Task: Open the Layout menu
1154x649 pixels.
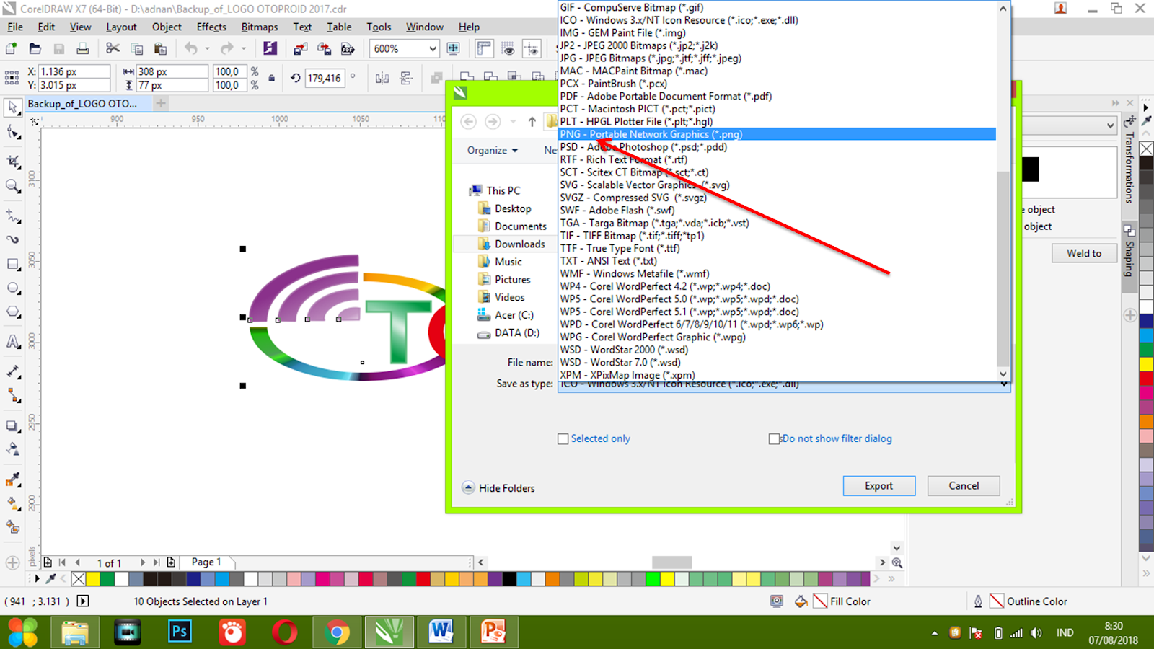Action: pos(121,27)
